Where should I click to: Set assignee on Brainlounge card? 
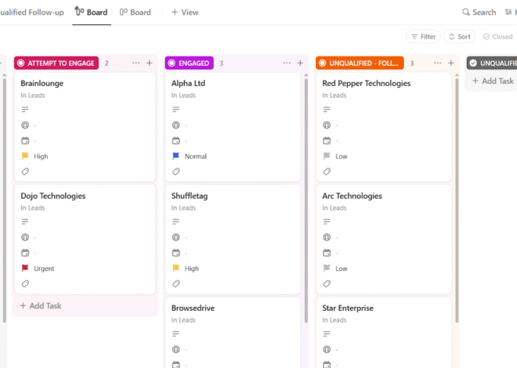pos(25,125)
